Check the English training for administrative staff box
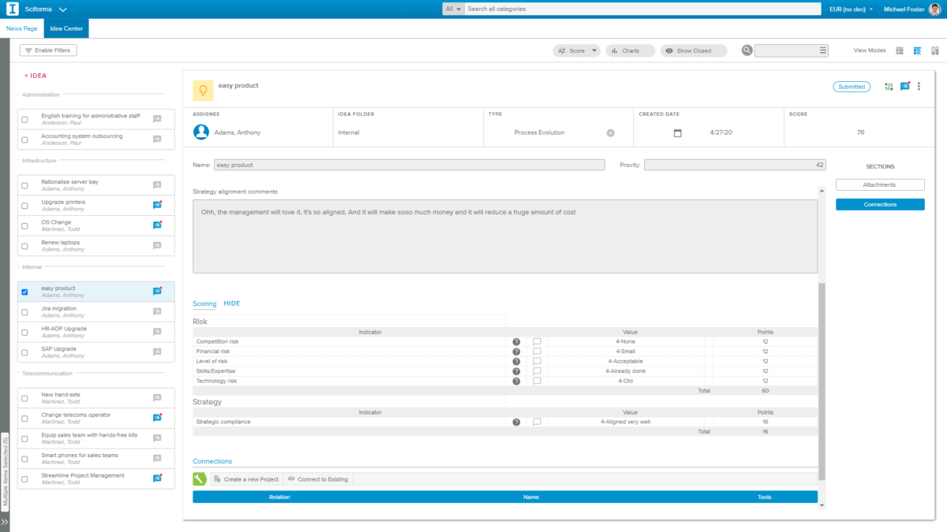Image resolution: width=947 pixels, height=532 pixels. coord(24,119)
